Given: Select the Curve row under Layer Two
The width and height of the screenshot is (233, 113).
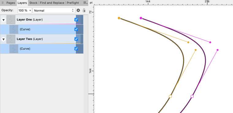Looking at the screenshot, I should pyautogui.click(x=42, y=49).
